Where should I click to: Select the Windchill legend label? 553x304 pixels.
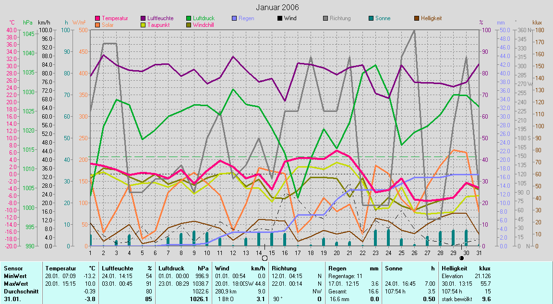pos(204,25)
